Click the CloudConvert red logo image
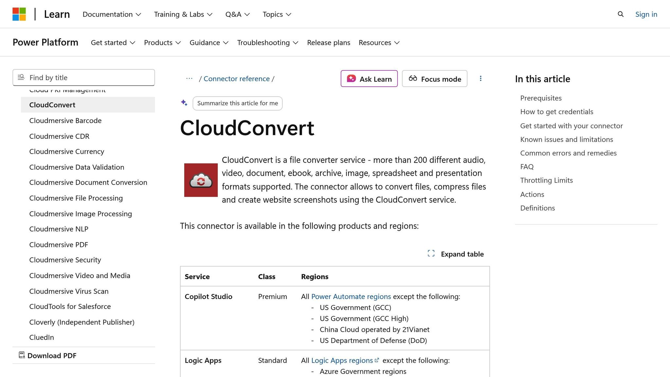 pyautogui.click(x=201, y=180)
